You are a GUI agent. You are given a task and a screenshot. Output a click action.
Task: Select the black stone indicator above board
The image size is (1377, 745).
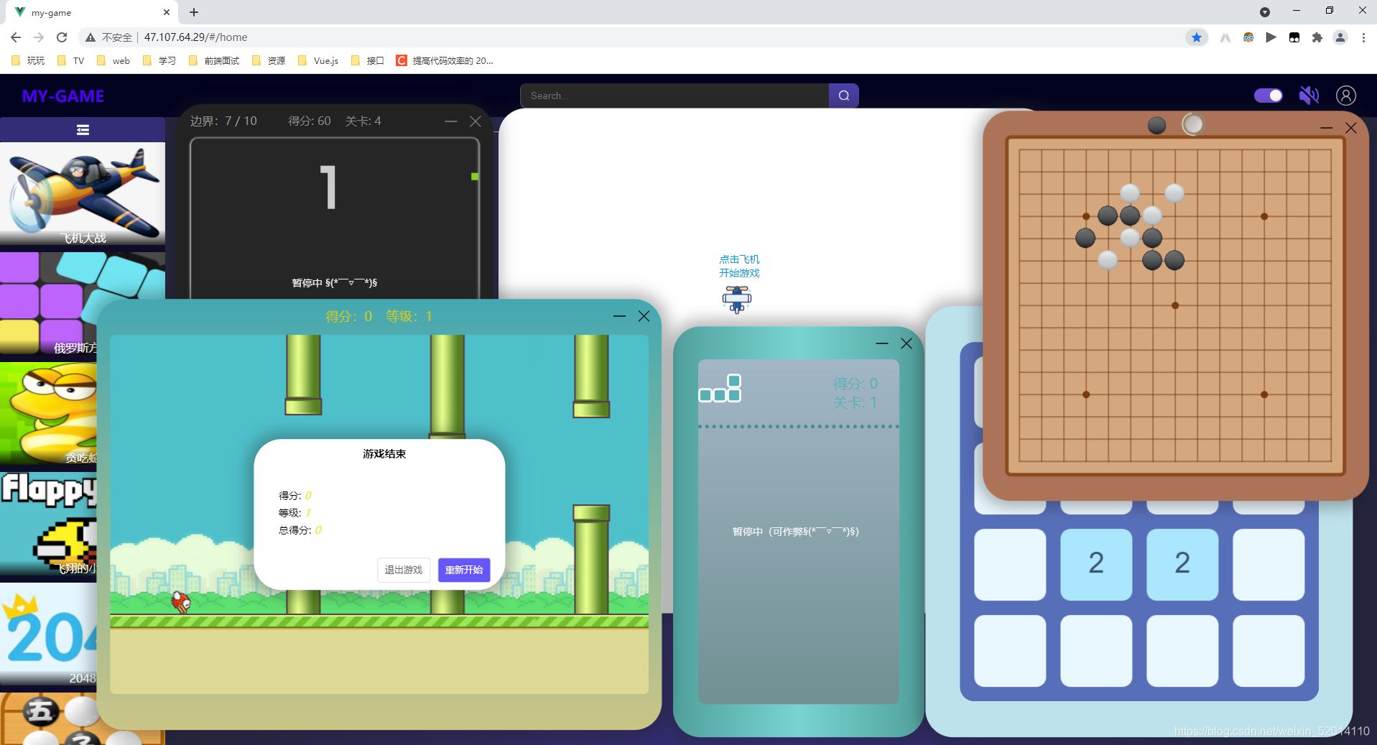click(1156, 126)
